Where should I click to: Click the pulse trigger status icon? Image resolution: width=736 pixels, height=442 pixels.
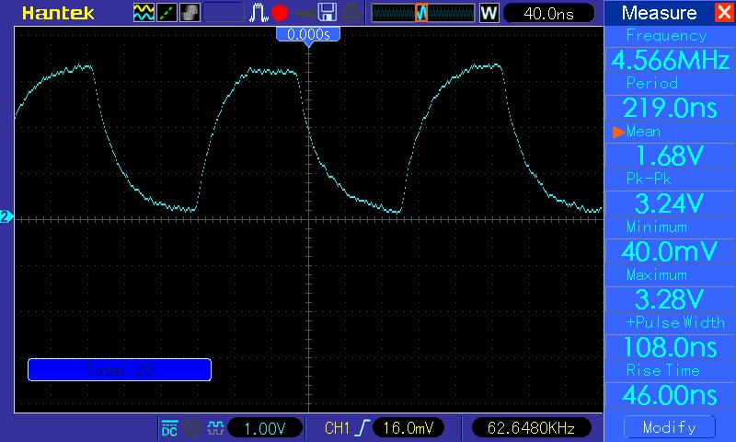(259, 13)
